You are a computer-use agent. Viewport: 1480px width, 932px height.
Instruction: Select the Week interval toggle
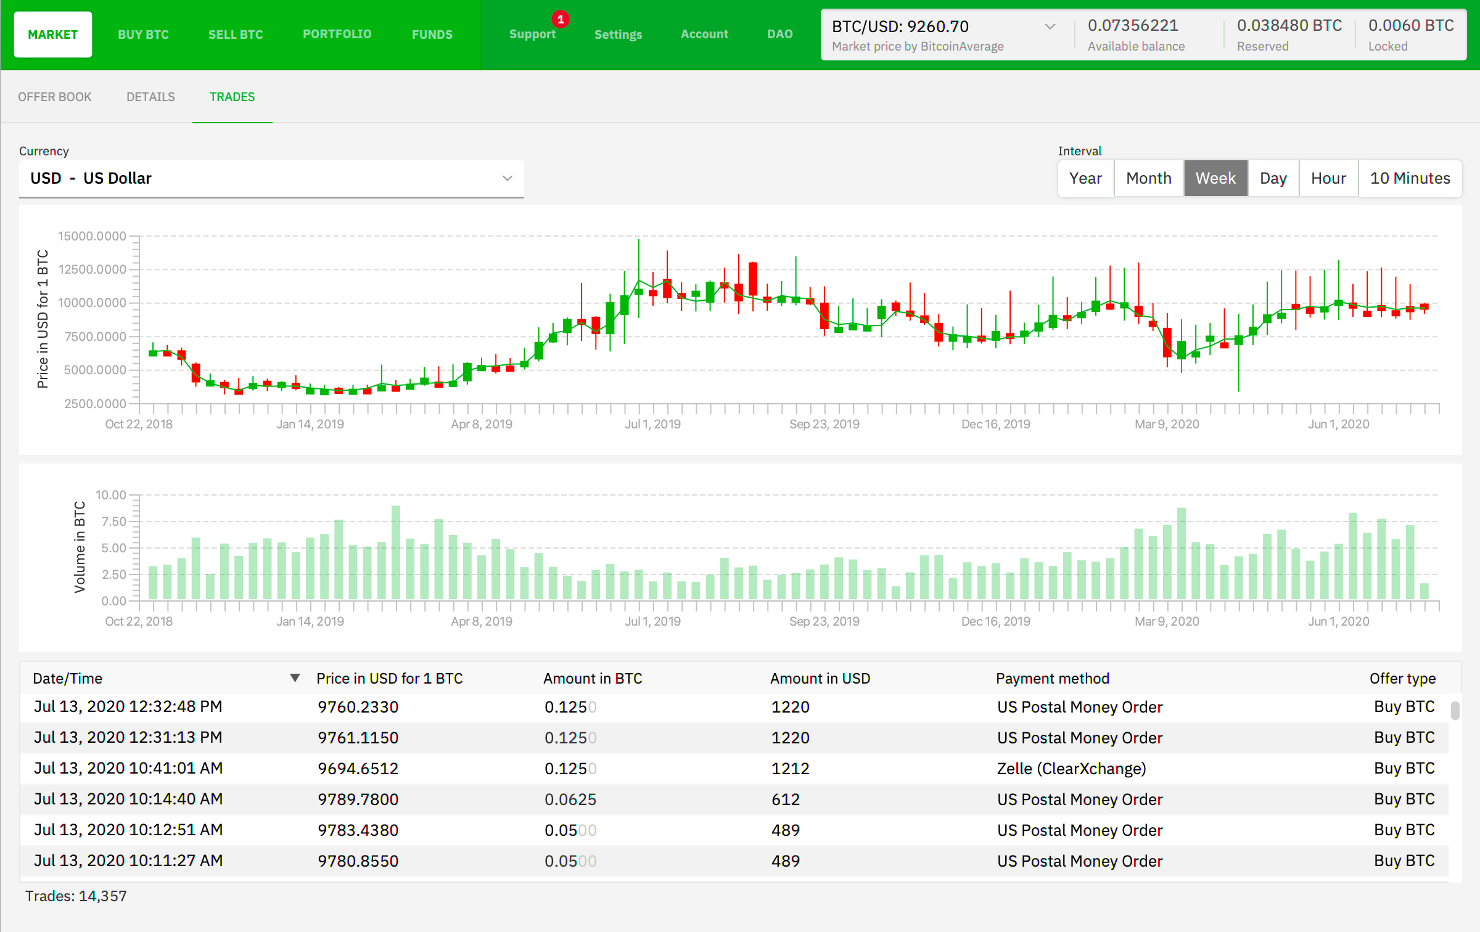(x=1215, y=178)
